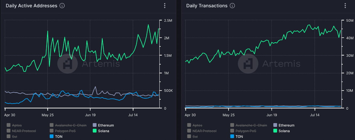Click the Daily Transactions chart title
Screen dimensions: 355x140
pyautogui.click(x=207, y=6)
